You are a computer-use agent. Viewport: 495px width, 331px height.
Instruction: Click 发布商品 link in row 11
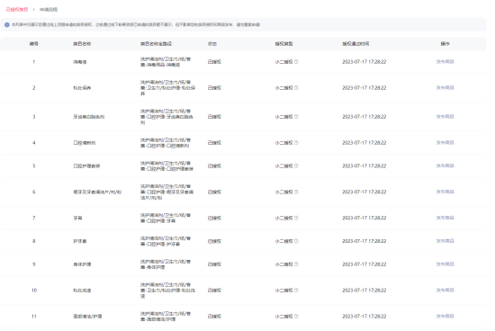(x=445, y=317)
